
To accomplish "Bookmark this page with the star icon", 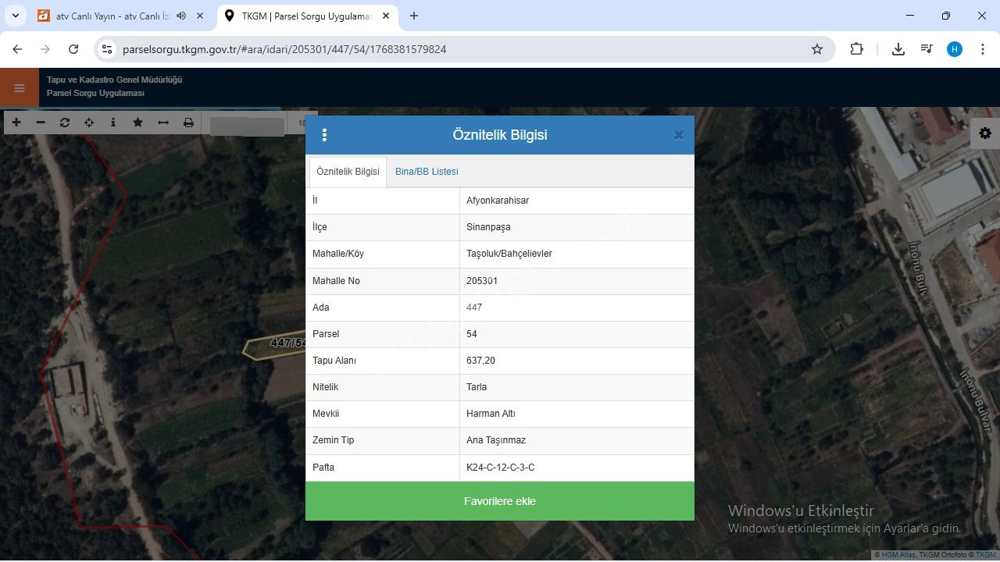I will pos(817,49).
